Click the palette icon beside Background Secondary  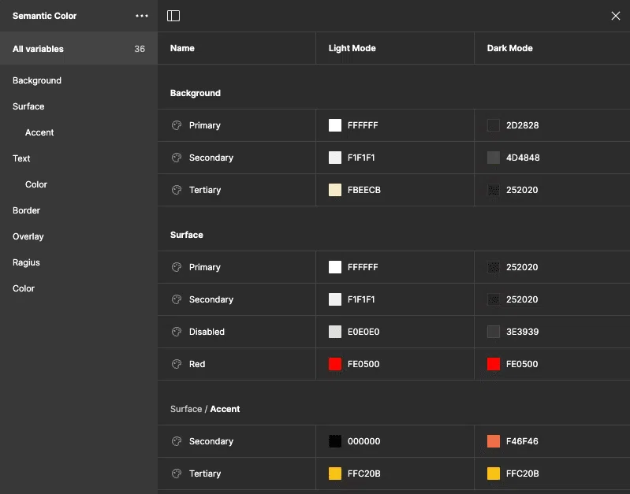[177, 158]
